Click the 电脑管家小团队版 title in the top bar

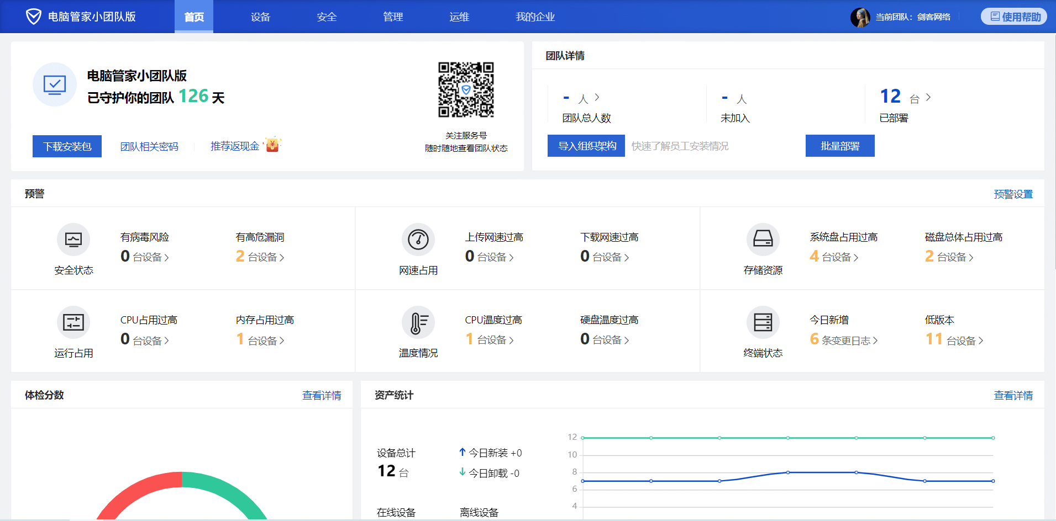(92, 17)
